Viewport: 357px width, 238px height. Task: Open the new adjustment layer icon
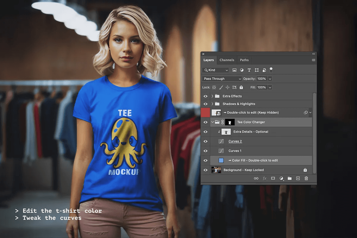click(x=281, y=178)
